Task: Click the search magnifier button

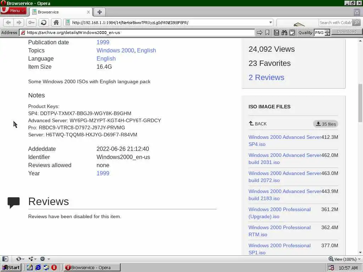Action: tap(357, 22)
